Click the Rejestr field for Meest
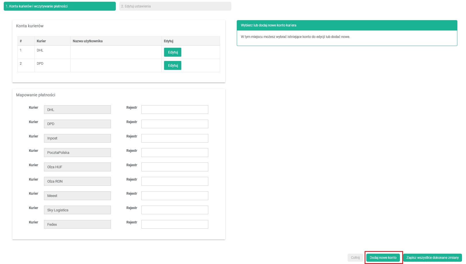The image size is (466, 264). (175, 196)
